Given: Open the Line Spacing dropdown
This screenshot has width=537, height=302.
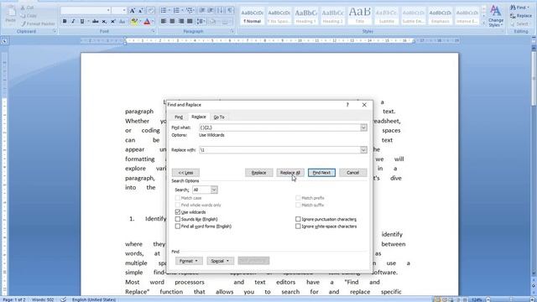Looking at the screenshot, I should pyautogui.click(x=201, y=21).
